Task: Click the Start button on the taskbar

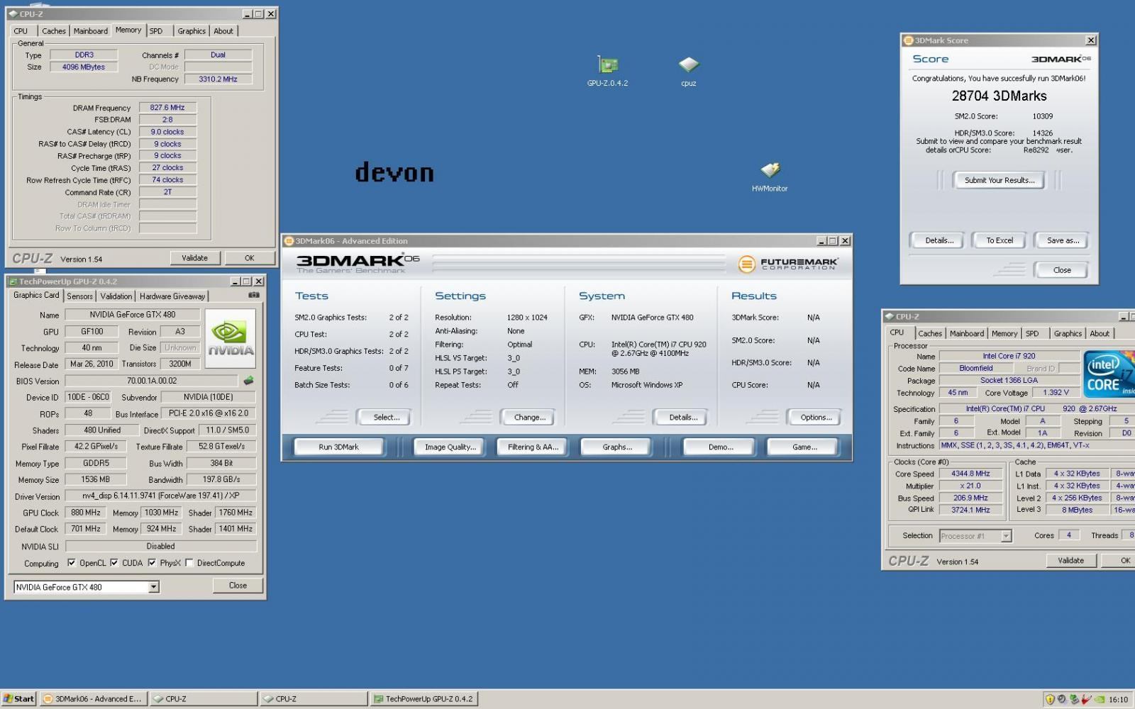Action: click(18, 699)
